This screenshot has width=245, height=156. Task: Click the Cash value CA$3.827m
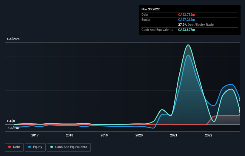pos(187,30)
